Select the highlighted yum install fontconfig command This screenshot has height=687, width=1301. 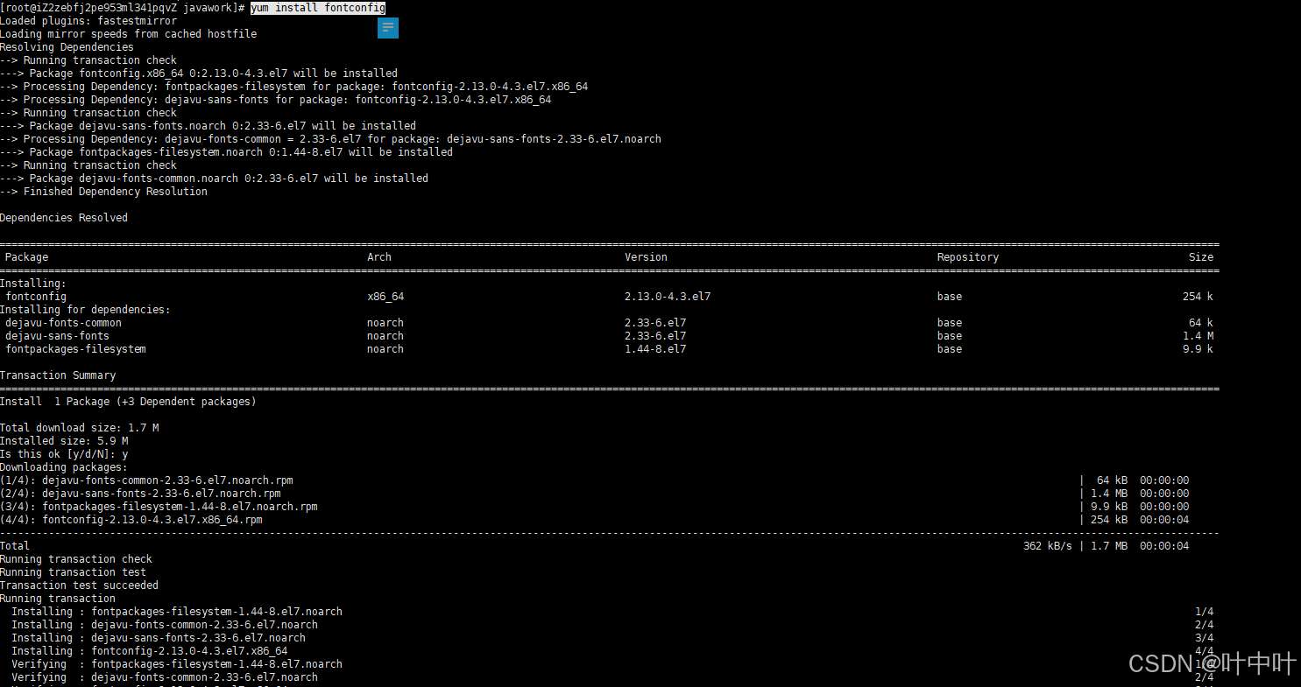[x=317, y=7]
